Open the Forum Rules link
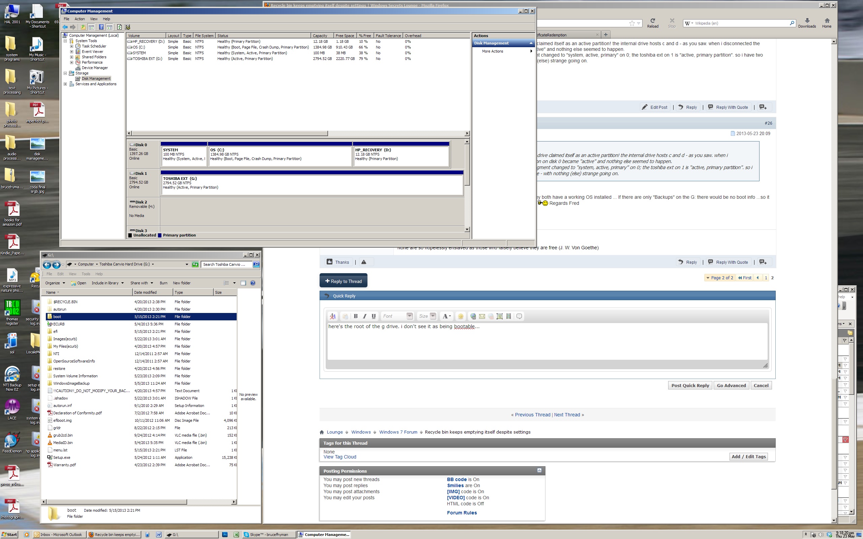Viewport: 863px width, 539px height. click(x=462, y=513)
